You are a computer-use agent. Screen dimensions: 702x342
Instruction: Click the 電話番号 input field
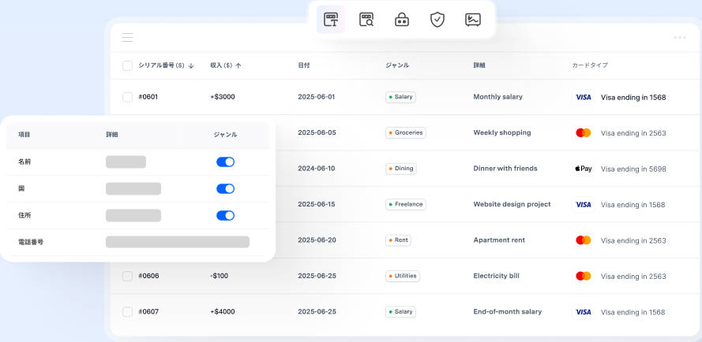178,242
